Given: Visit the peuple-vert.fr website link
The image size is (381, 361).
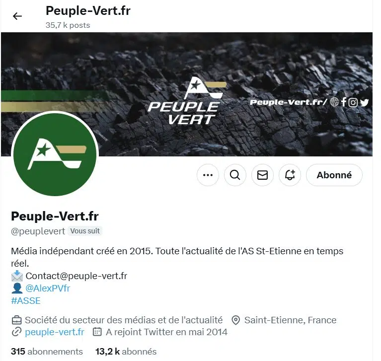Looking at the screenshot, I should 55,332.
